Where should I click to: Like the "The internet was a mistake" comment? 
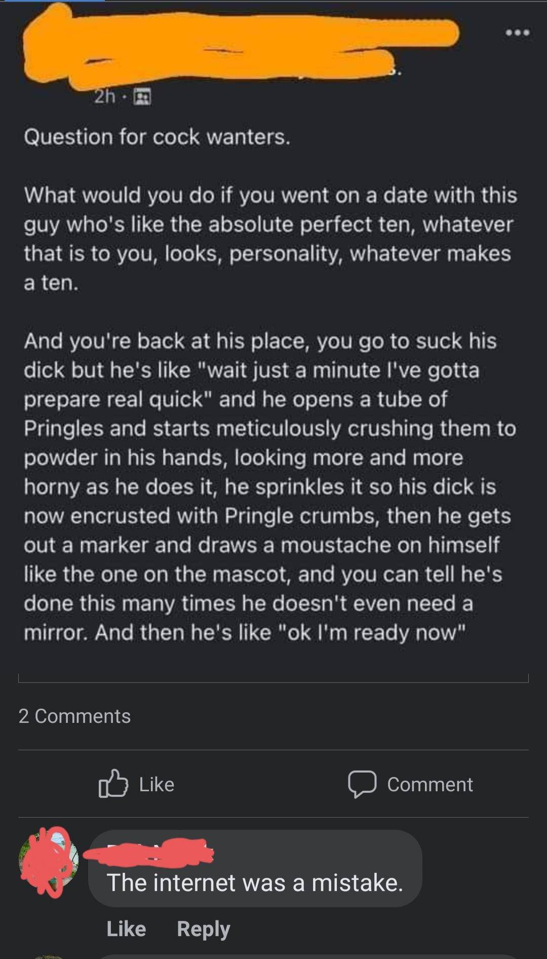point(126,929)
